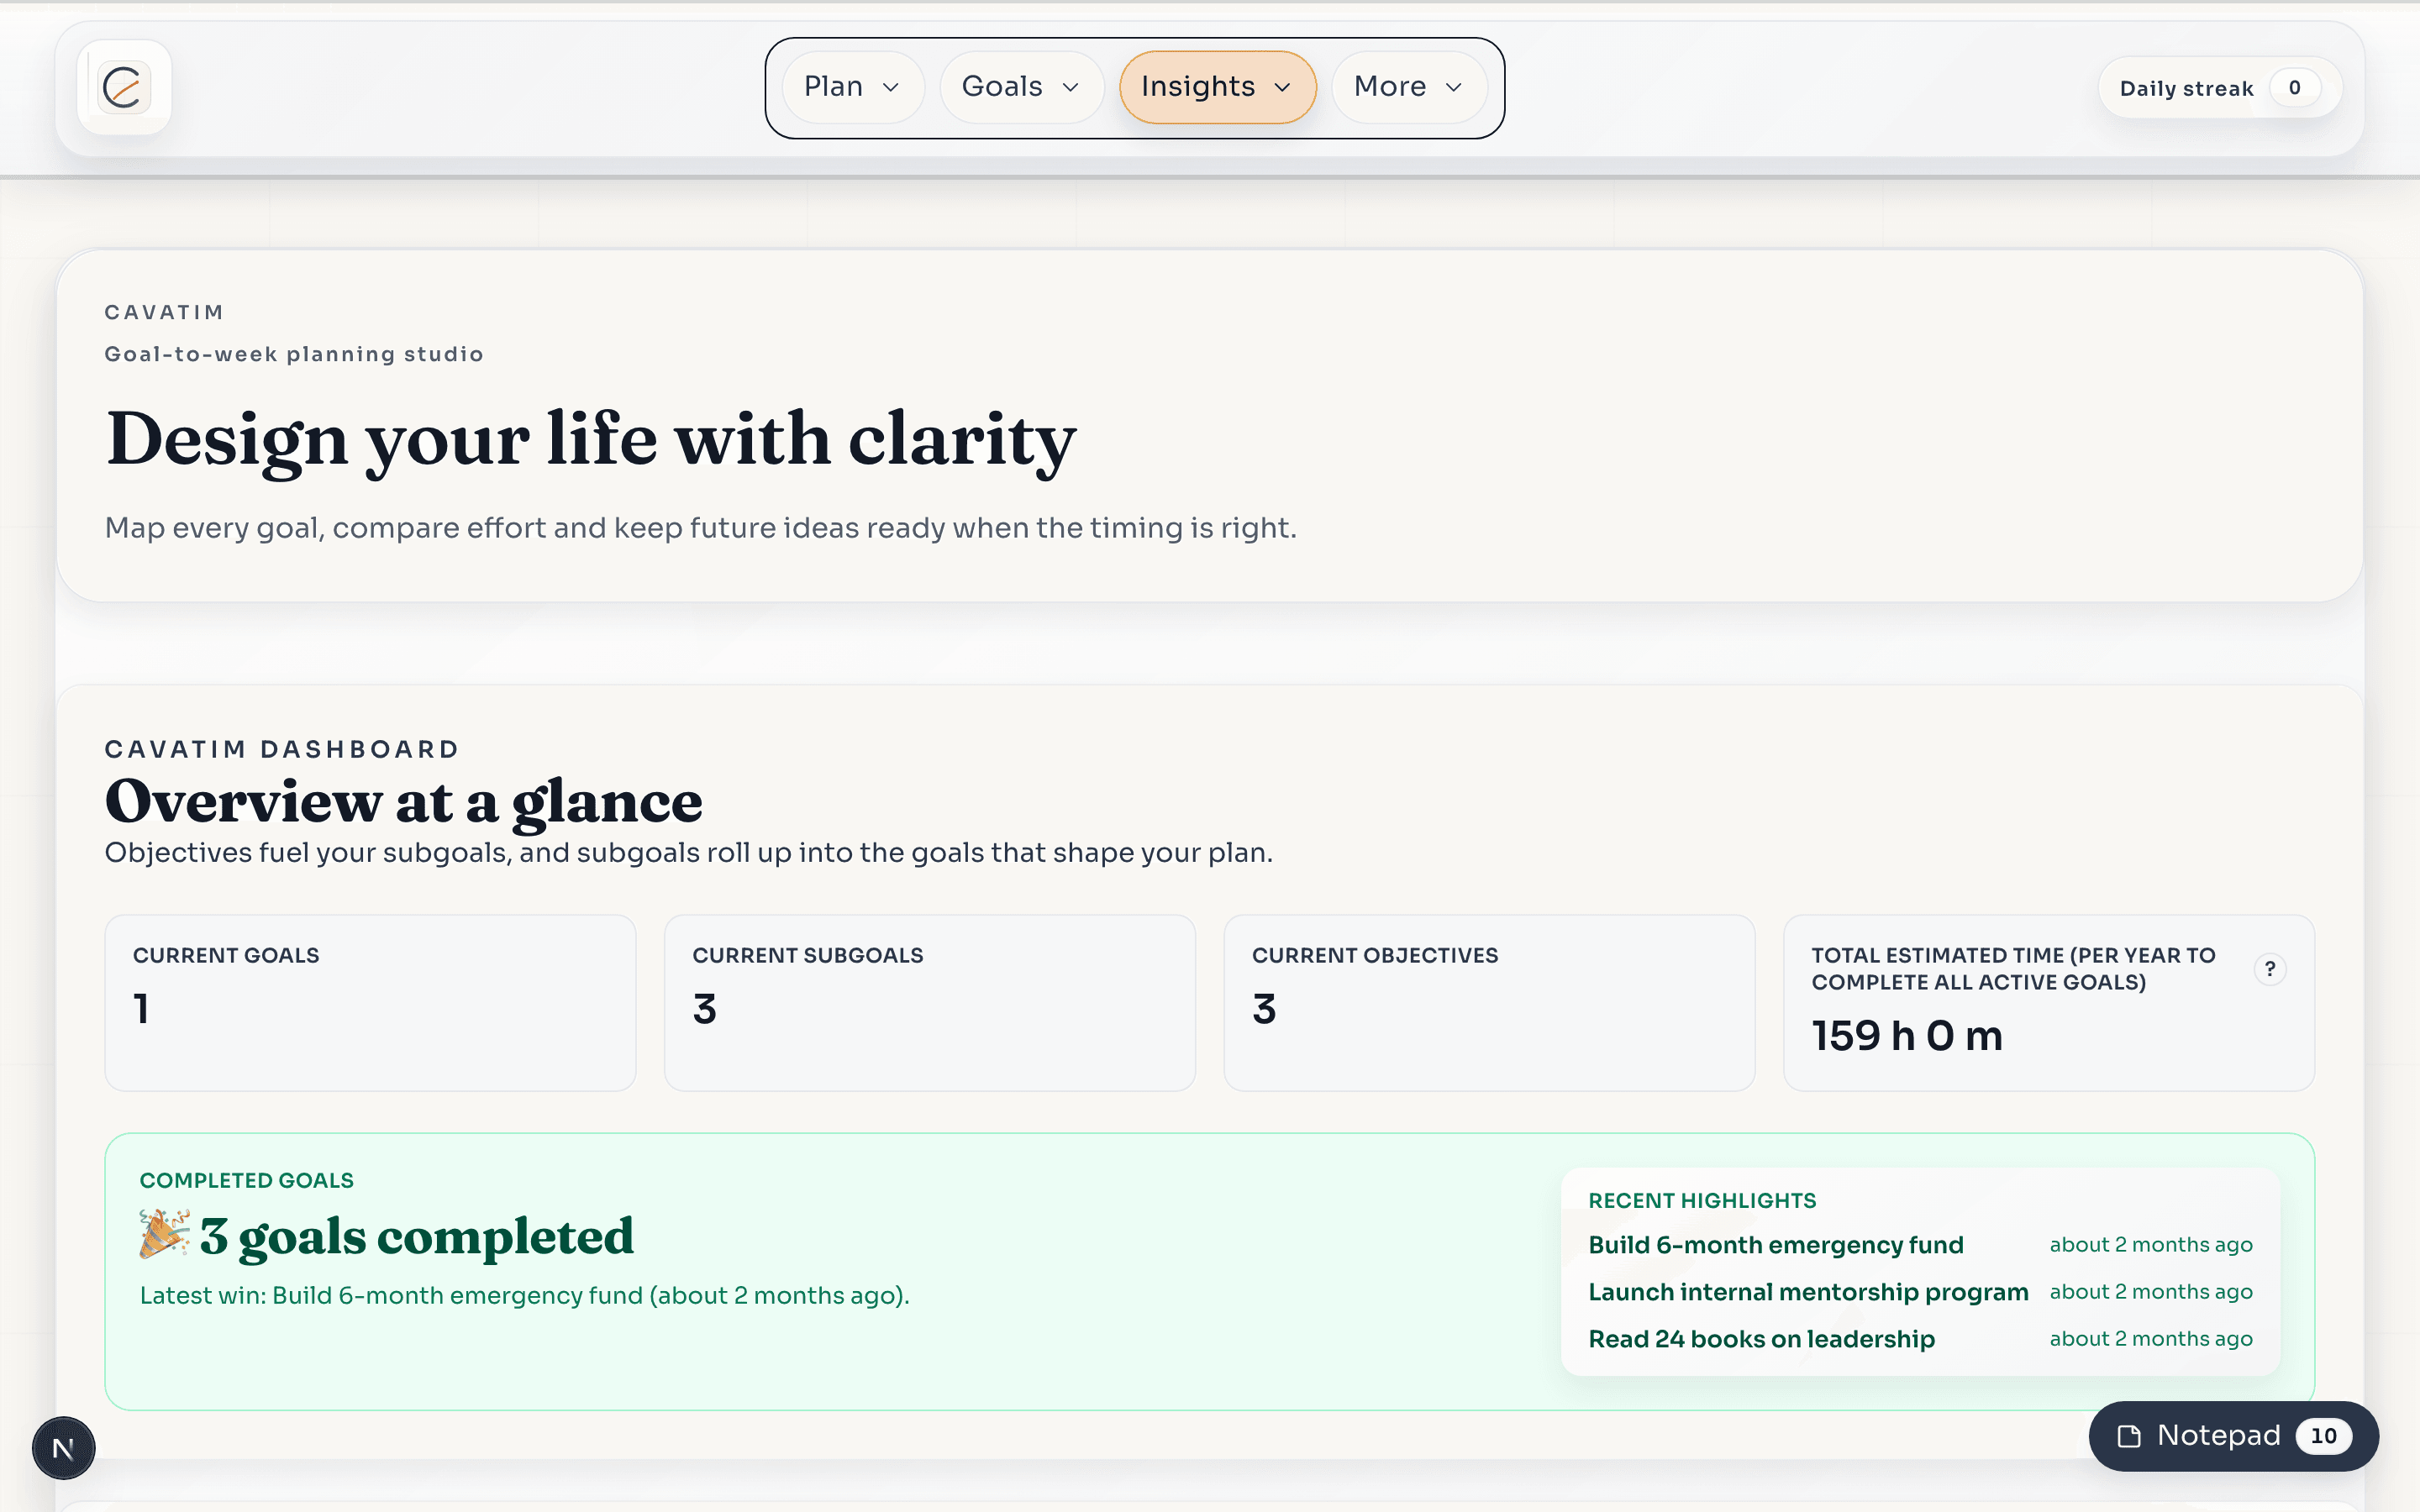Open the help tooltip on estimated time card
The height and width of the screenshot is (1512, 2420).
click(x=2271, y=968)
